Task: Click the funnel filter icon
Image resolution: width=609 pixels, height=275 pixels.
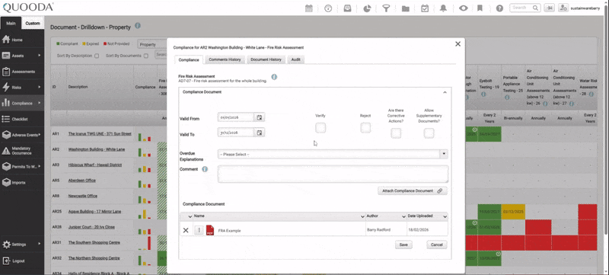Action: pos(386,8)
